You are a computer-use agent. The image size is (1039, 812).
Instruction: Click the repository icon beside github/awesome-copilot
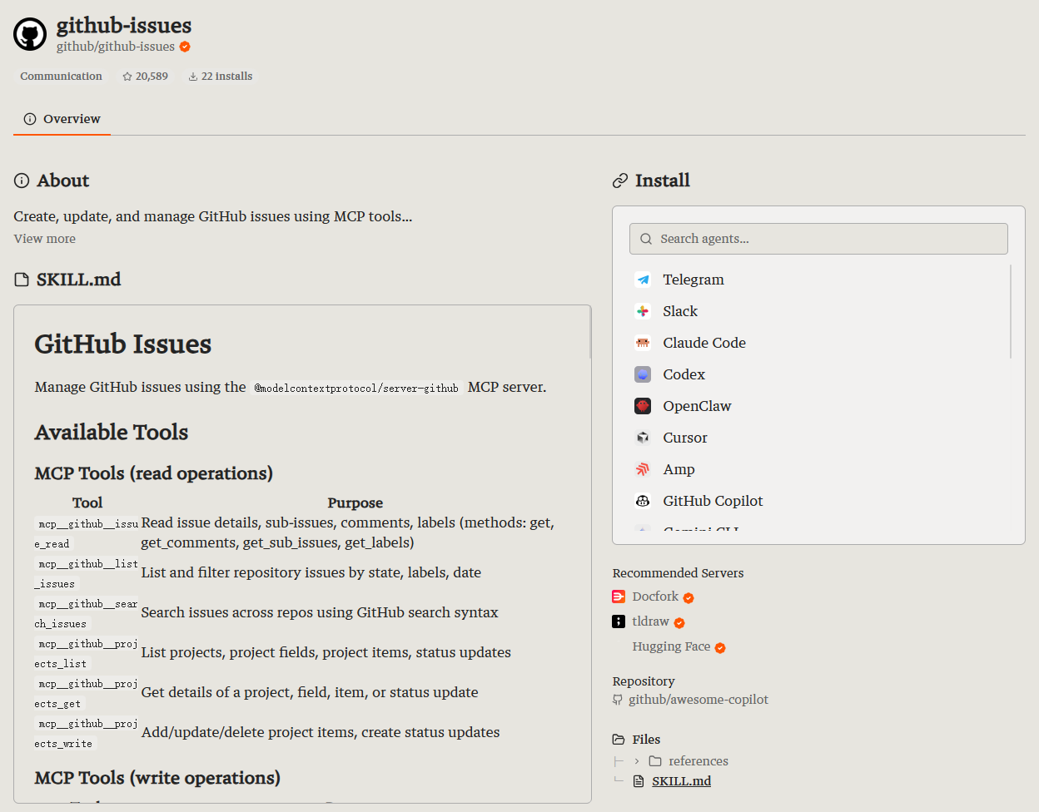point(618,700)
